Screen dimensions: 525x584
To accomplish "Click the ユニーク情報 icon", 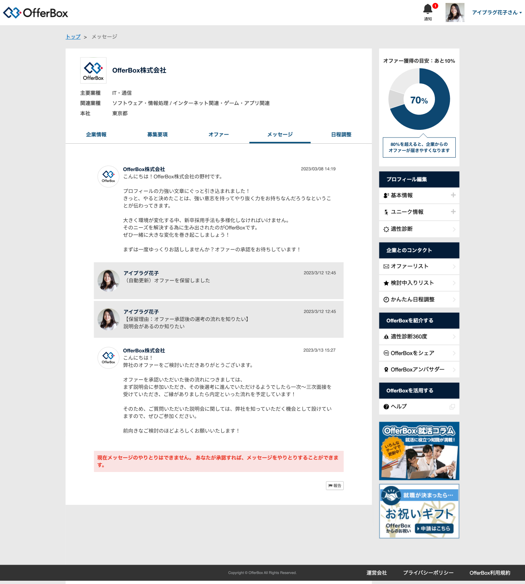I will tap(386, 212).
